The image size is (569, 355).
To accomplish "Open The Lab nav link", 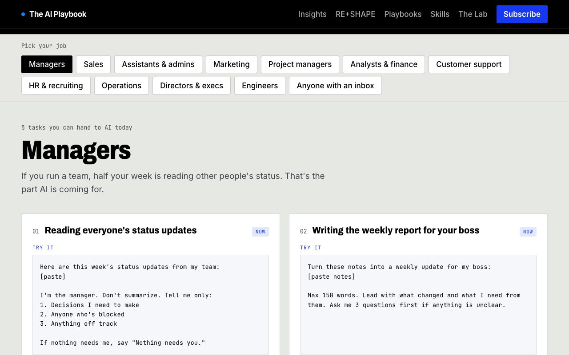I will click(x=473, y=14).
